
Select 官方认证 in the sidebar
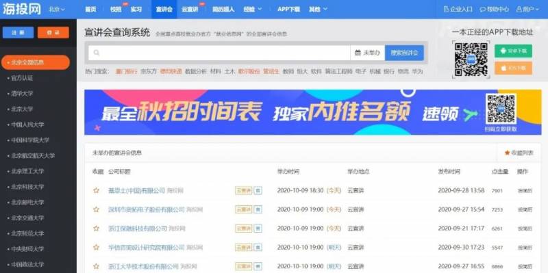[22, 78]
